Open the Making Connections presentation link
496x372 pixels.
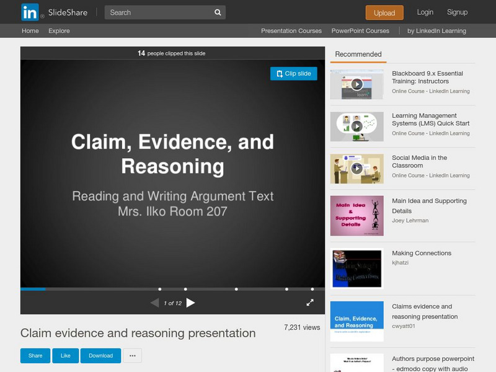point(422,253)
